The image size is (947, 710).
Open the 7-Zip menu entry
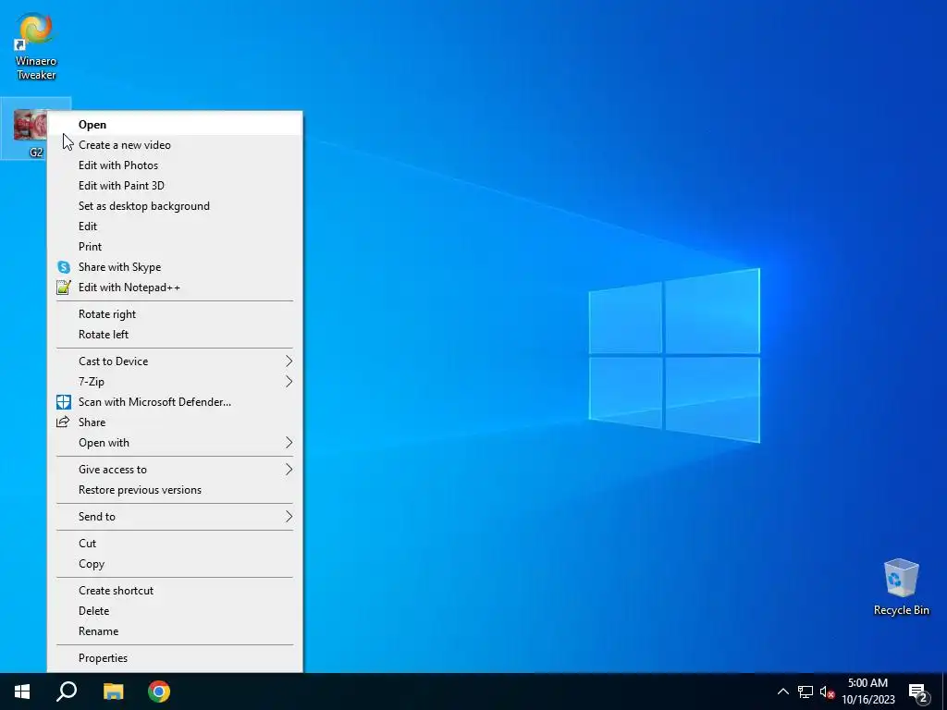click(x=175, y=382)
